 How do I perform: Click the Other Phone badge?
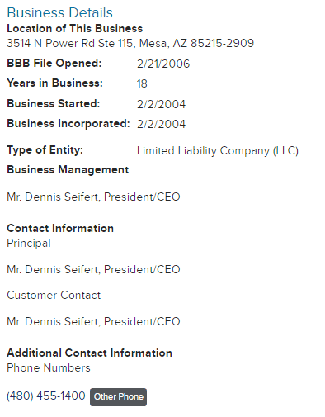click(118, 397)
